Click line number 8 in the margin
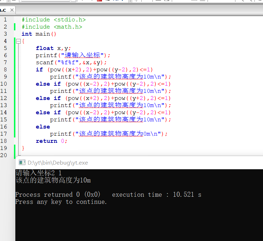The height and width of the screenshot is (241, 263). 5,70
